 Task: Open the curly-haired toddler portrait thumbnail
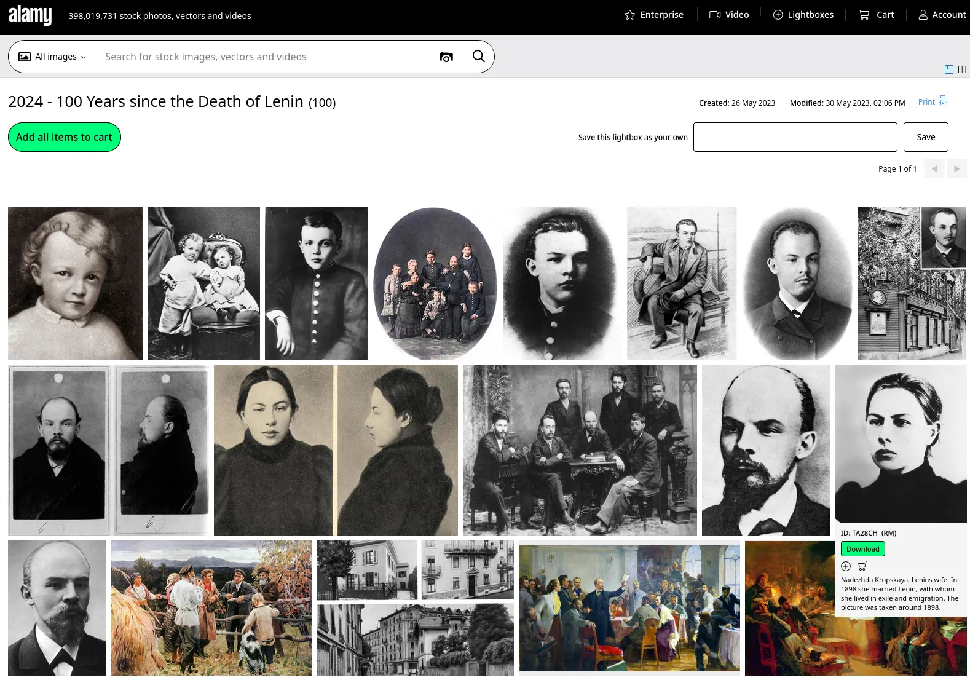pyautogui.click(x=75, y=283)
